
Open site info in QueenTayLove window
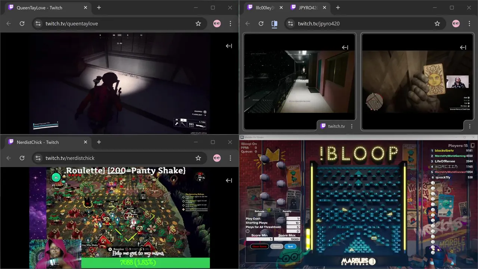click(38, 24)
